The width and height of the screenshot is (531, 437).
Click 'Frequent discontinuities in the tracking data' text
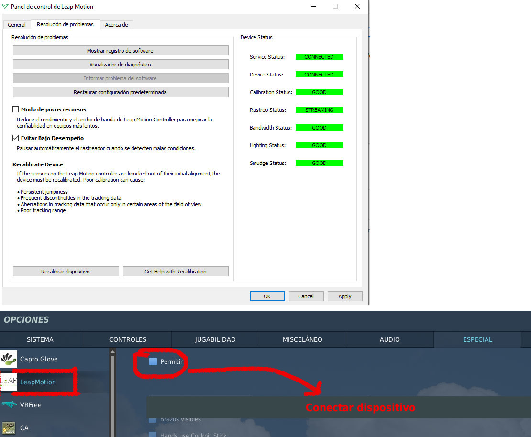pyautogui.click(x=71, y=198)
